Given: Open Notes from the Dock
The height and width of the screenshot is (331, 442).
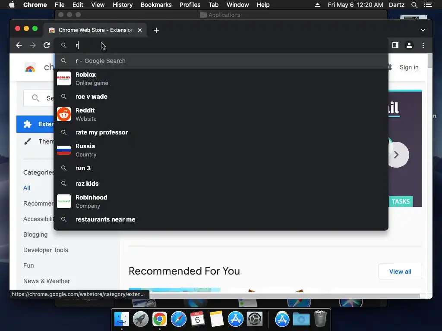Looking at the screenshot, I should 217,319.
